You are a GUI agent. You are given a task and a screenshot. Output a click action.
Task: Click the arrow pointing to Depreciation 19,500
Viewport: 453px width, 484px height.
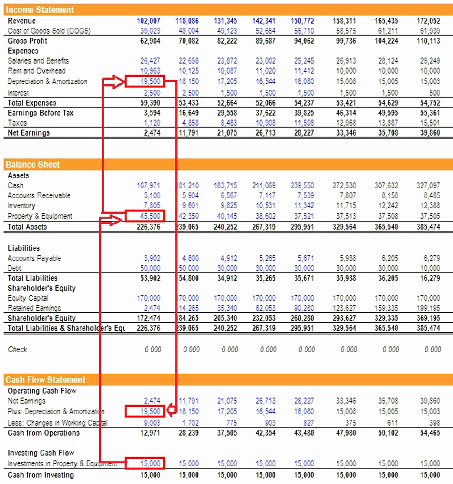click(114, 82)
